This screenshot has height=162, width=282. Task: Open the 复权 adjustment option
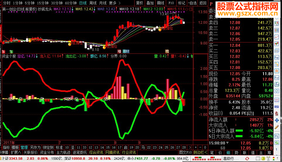pos(139,3)
